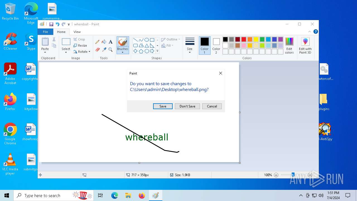Choose the Rectangle shape
This screenshot has width=357, height=201.
point(152,40)
